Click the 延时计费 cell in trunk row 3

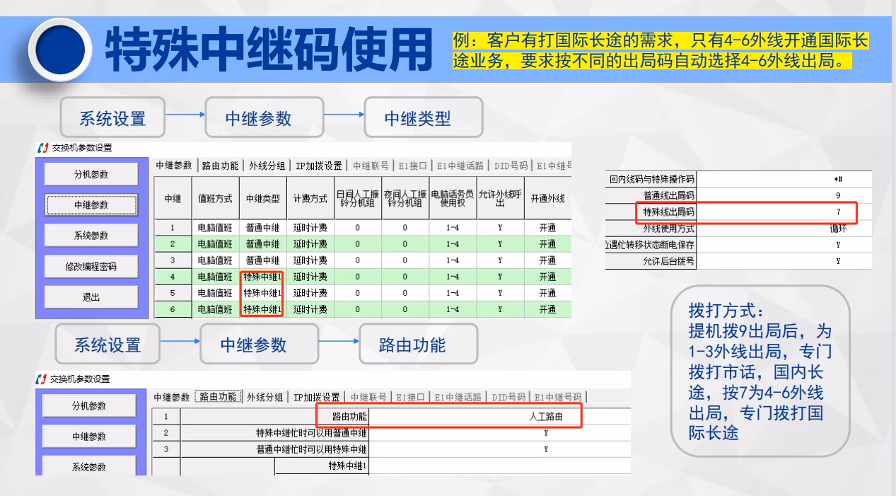(310, 260)
